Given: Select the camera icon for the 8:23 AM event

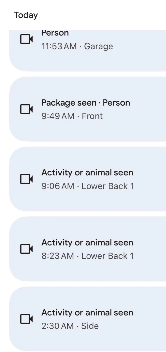Looking at the screenshot, I should (x=26, y=249).
